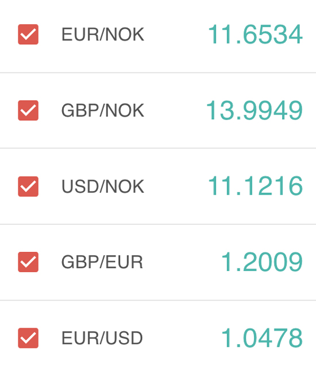Select the GBP/NOK pair label
Screen dimensions: 316x373
pos(103,111)
